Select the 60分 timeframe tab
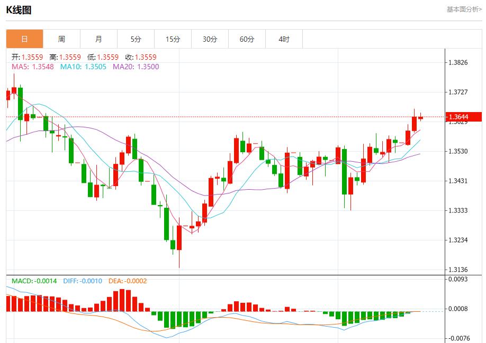The height and width of the screenshot is (343, 486). [247, 39]
